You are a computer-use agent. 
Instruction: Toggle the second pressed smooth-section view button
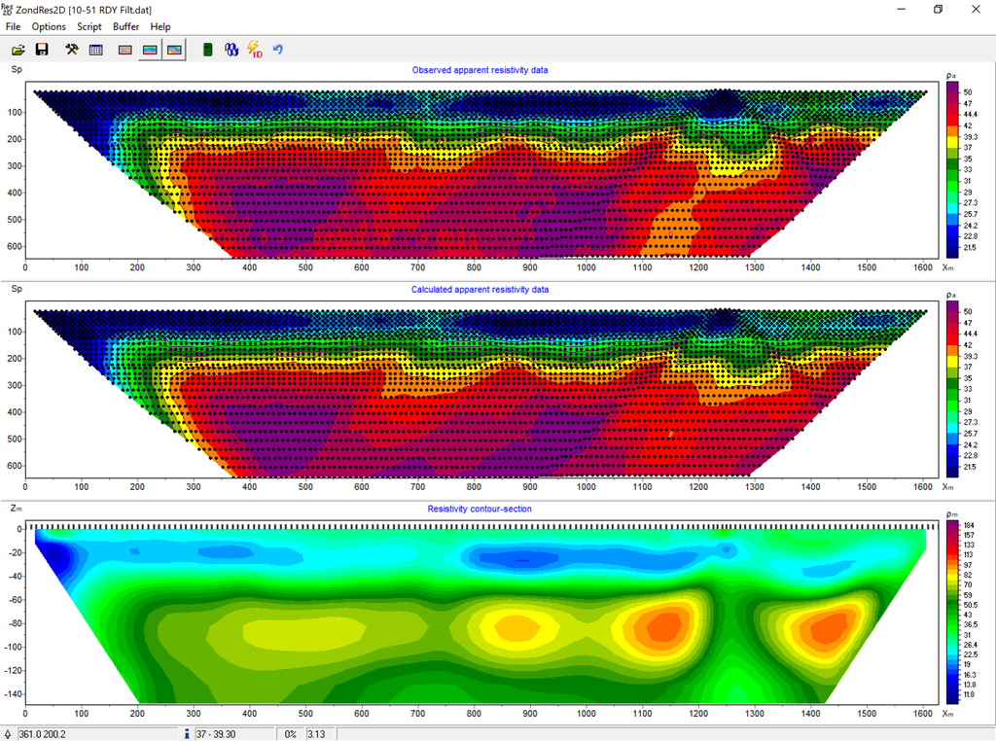click(174, 50)
